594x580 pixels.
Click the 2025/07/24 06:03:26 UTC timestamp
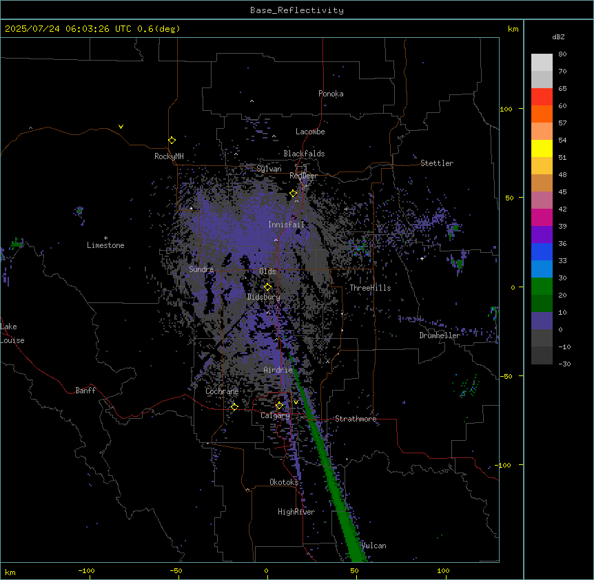click(68, 29)
